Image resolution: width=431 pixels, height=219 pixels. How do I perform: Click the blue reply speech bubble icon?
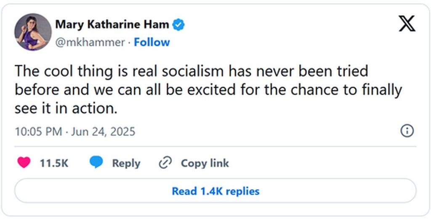(96, 163)
